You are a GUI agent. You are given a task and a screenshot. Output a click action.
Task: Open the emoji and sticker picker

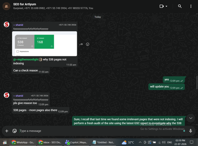click(15, 131)
